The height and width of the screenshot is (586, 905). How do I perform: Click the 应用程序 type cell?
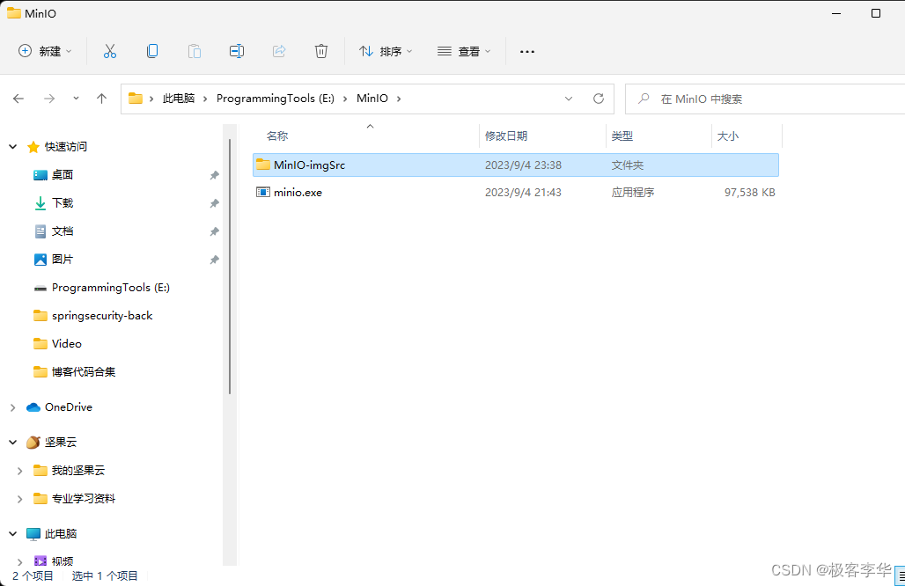633,192
